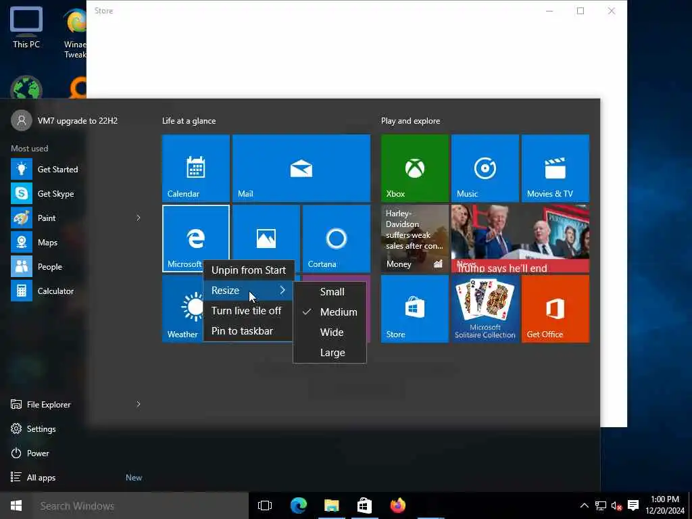Focus the Search Windows box

click(x=141, y=505)
